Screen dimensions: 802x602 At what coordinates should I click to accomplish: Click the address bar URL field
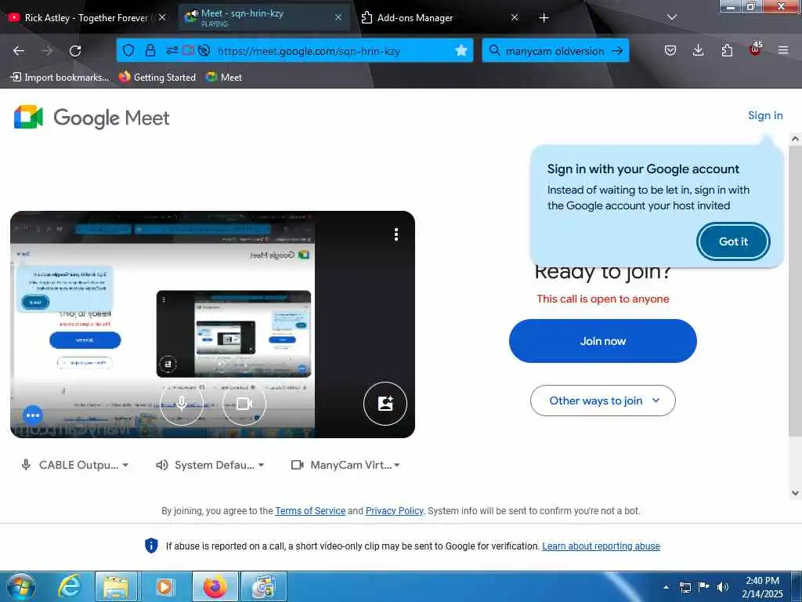point(309,51)
